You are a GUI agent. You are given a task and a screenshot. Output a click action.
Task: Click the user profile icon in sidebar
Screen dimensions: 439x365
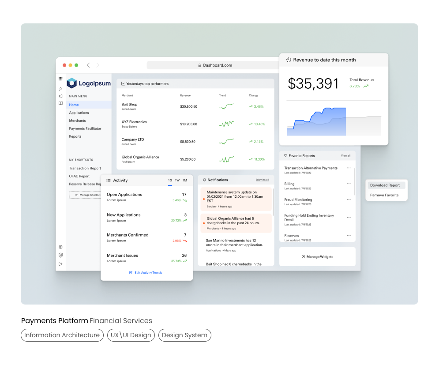pos(60,89)
